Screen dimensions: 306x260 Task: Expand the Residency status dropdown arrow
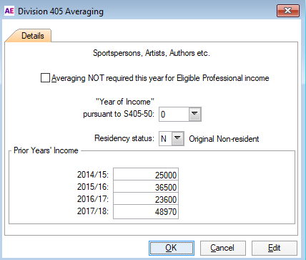point(178,138)
